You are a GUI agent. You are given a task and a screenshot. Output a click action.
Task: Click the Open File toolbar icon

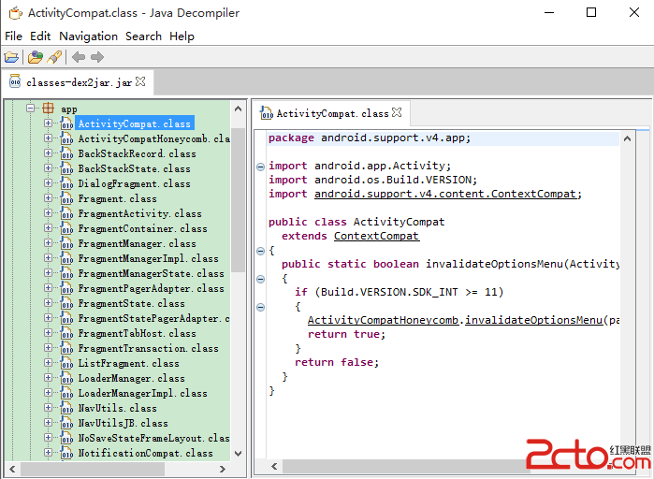12,57
